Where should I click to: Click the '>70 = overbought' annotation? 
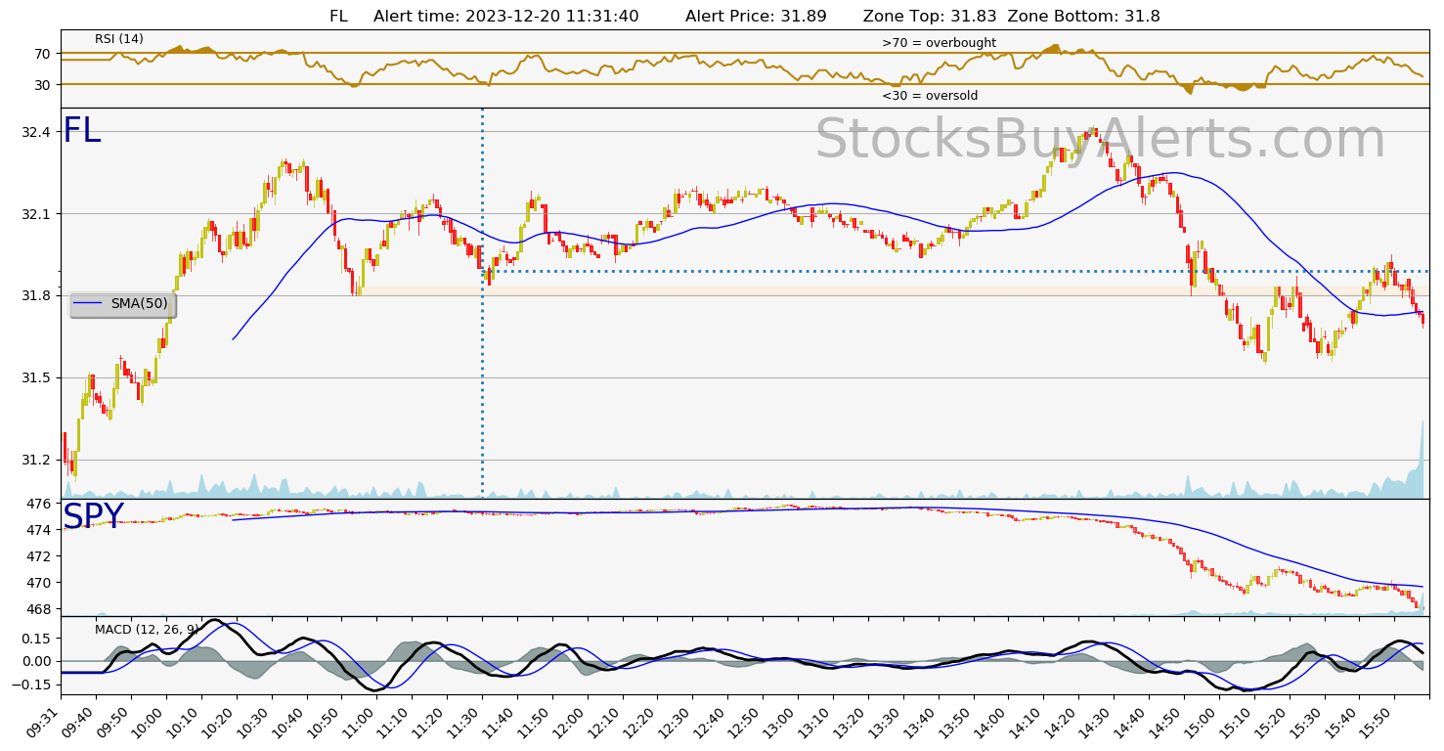939,43
